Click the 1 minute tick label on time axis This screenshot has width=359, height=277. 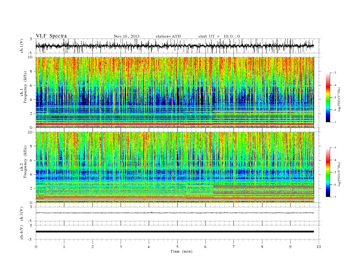click(64, 247)
